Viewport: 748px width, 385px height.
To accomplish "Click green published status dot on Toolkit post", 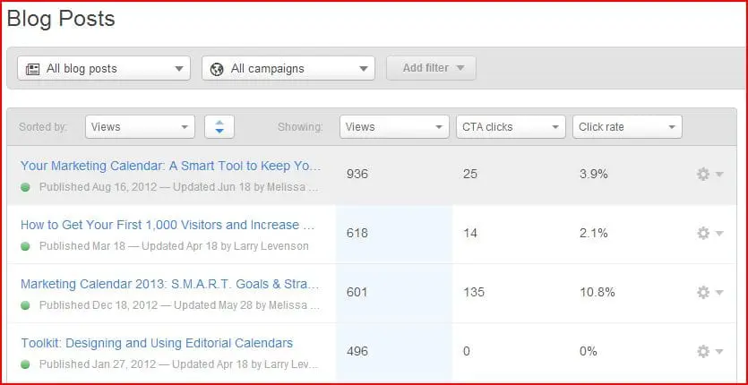I will (x=26, y=364).
